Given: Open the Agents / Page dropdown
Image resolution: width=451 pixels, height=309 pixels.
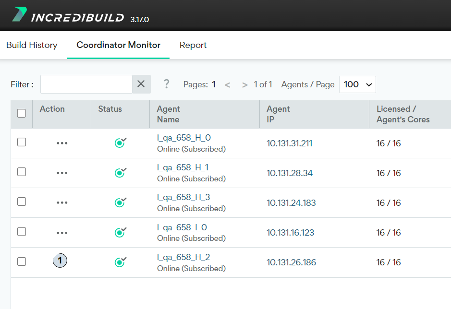Looking at the screenshot, I should tap(357, 84).
